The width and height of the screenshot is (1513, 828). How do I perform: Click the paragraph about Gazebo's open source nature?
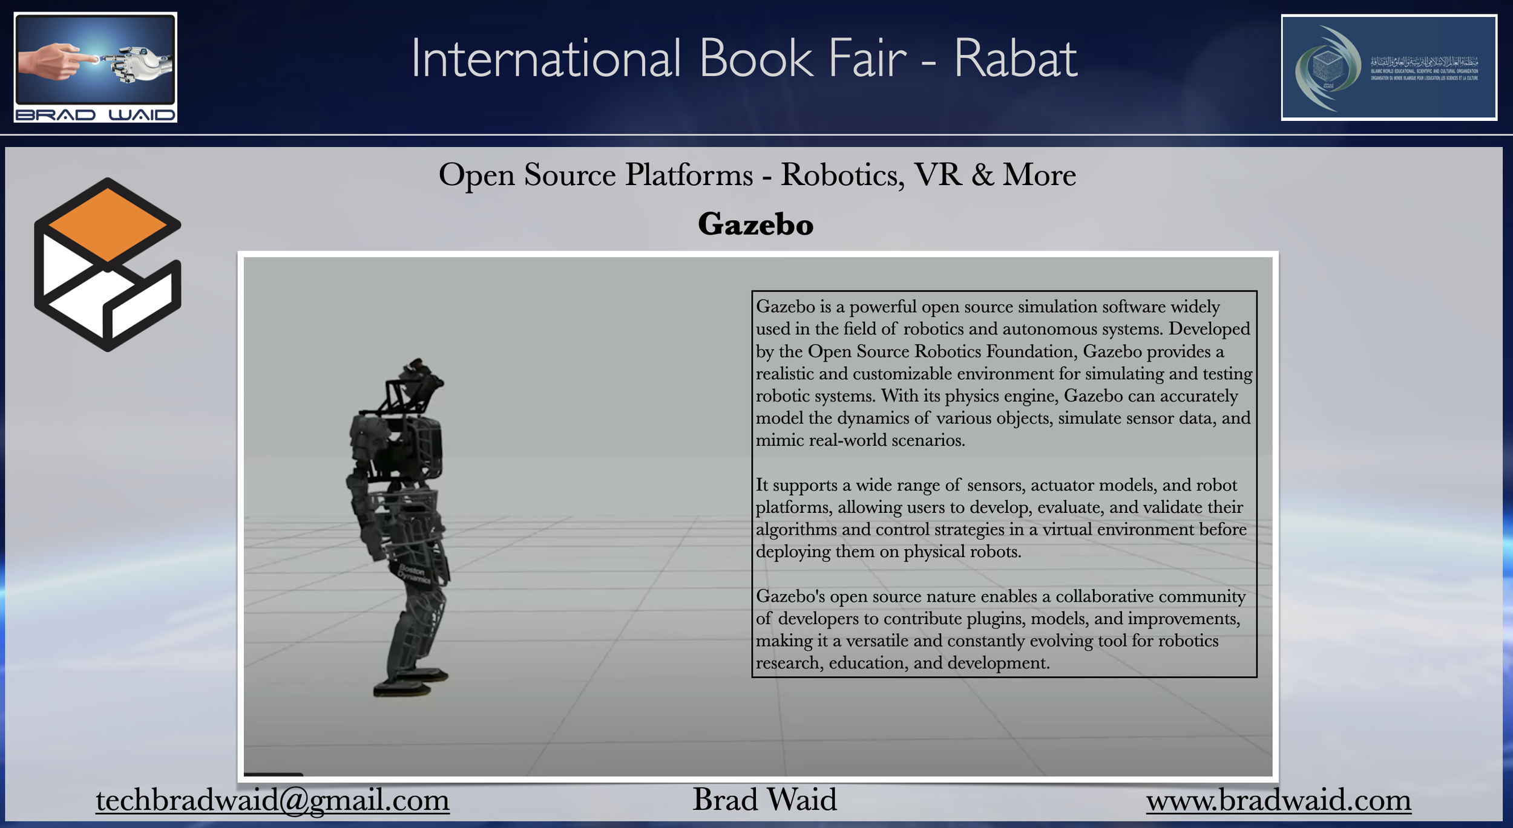coord(1000,629)
